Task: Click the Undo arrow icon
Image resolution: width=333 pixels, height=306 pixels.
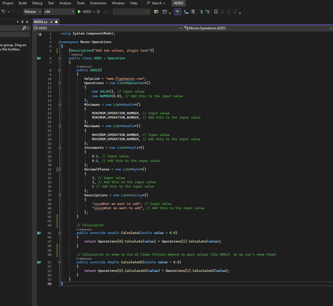Action: click(3, 12)
